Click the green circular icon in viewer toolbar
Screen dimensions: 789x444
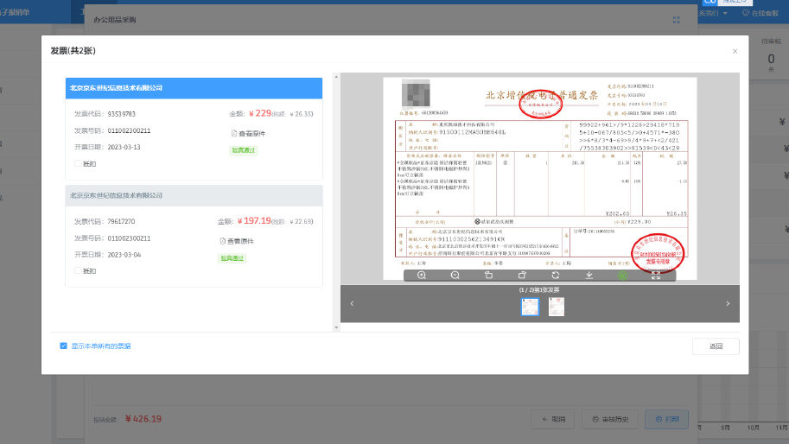622,275
